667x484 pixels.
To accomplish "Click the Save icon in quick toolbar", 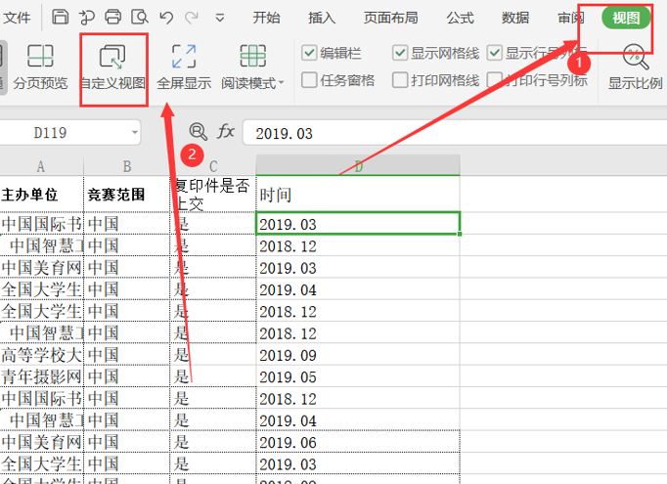I will pyautogui.click(x=60, y=17).
